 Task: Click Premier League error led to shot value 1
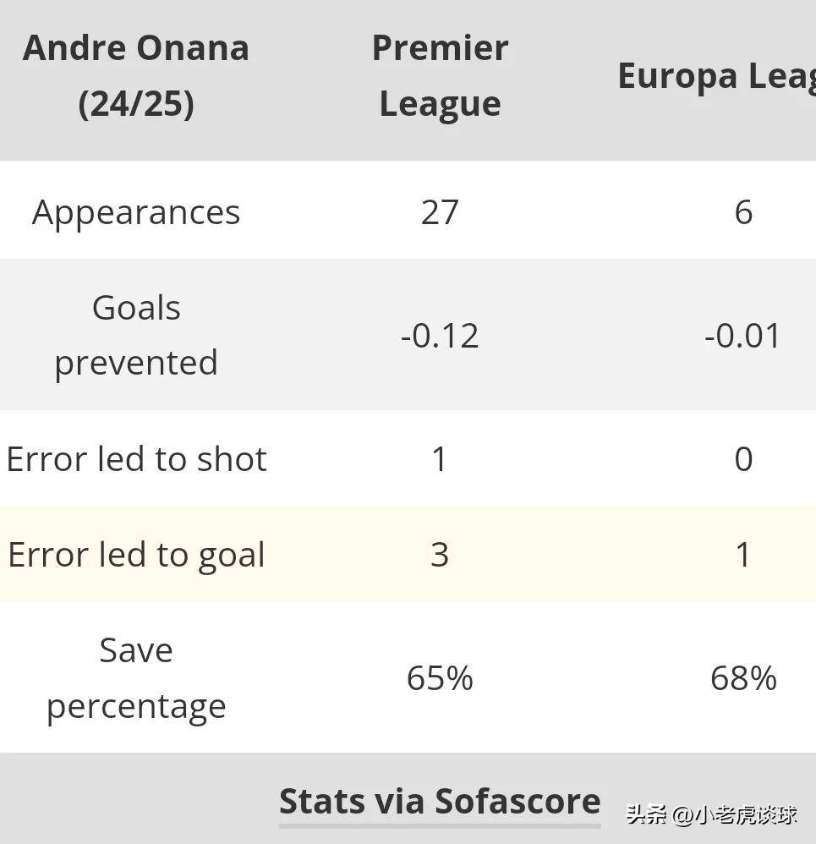[x=440, y=460]
